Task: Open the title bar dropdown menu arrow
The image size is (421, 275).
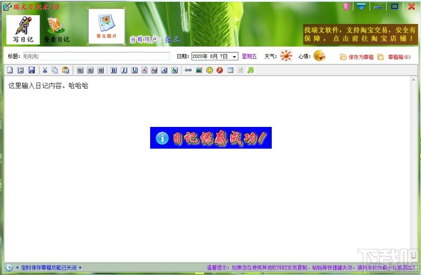Action: [361, 7]
